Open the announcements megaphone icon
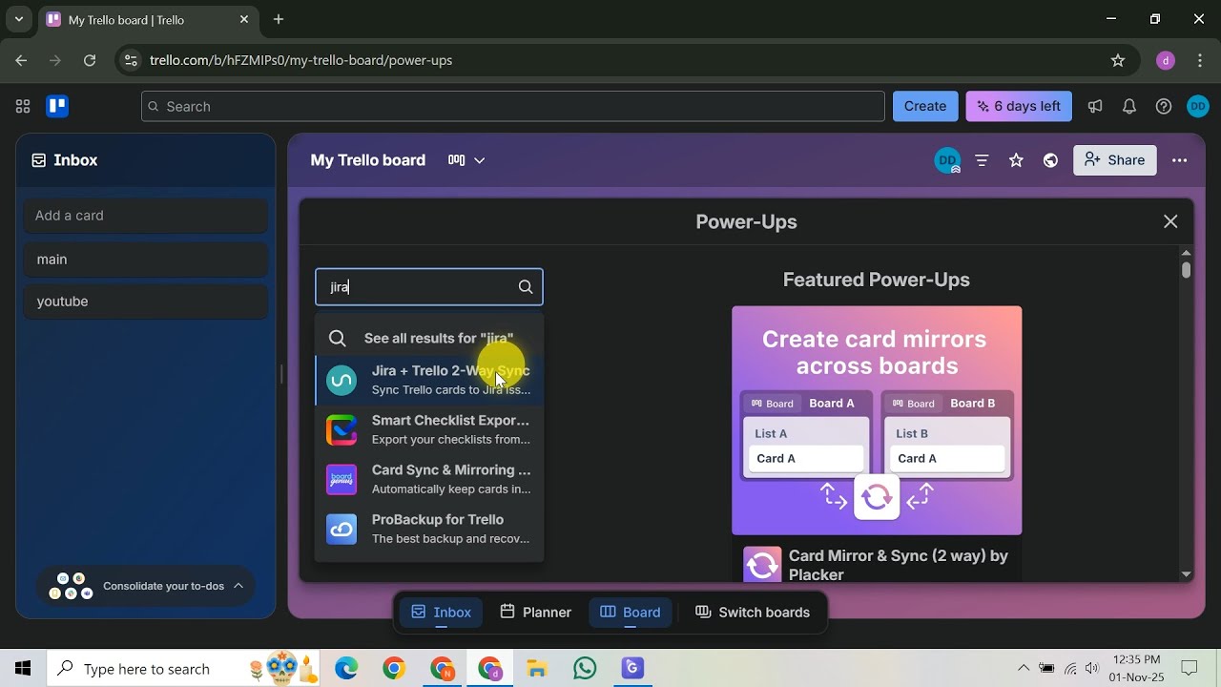 1095,106
